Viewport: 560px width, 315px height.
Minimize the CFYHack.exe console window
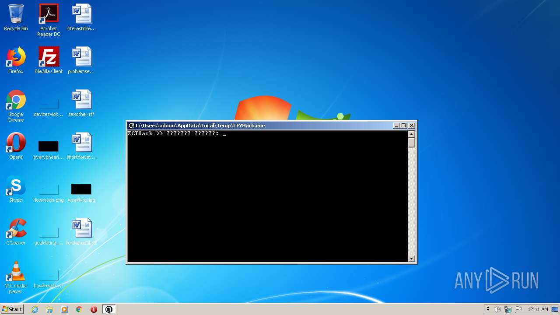pyautogui.click(x=396, y=126)
